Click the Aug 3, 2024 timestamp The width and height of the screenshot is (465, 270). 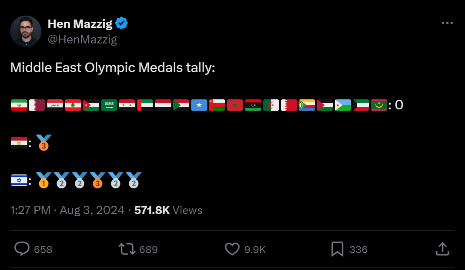click(92, 210)
